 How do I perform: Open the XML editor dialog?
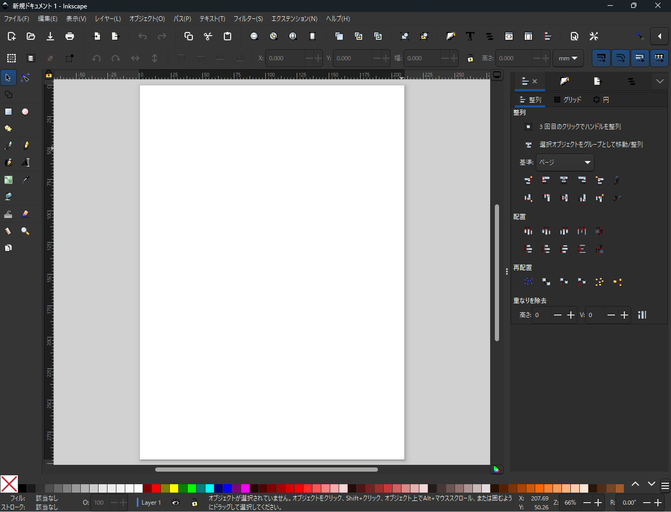click(x=509, y=36)
